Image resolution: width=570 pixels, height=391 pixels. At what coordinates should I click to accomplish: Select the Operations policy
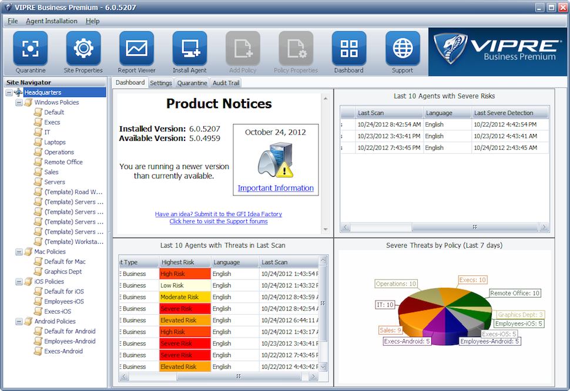click(x=59, y=152)
